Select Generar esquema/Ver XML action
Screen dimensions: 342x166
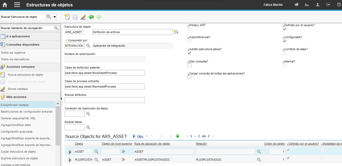click(x=18, y=118)
